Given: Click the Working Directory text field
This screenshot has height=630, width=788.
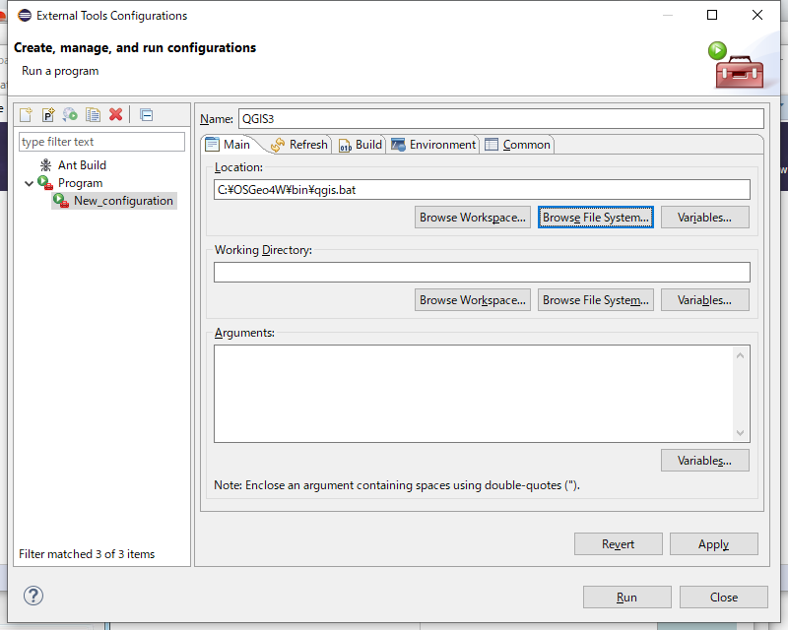Looking at the screenshot, I should 482,273.
